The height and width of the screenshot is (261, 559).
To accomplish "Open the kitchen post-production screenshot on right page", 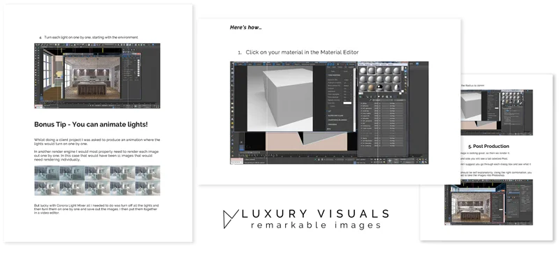I will (x=488, y=202).
